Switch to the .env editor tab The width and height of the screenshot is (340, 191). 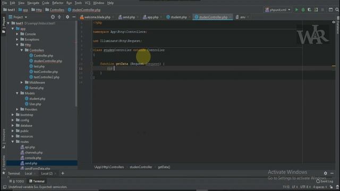(x=242, y=17)
